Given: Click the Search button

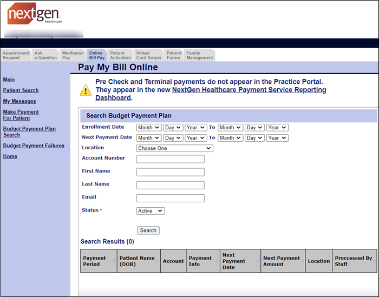Looking at the screenshot, I should click(148, 230).
